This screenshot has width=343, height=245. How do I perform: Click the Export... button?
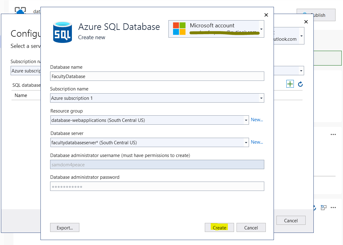pos(65,228)
